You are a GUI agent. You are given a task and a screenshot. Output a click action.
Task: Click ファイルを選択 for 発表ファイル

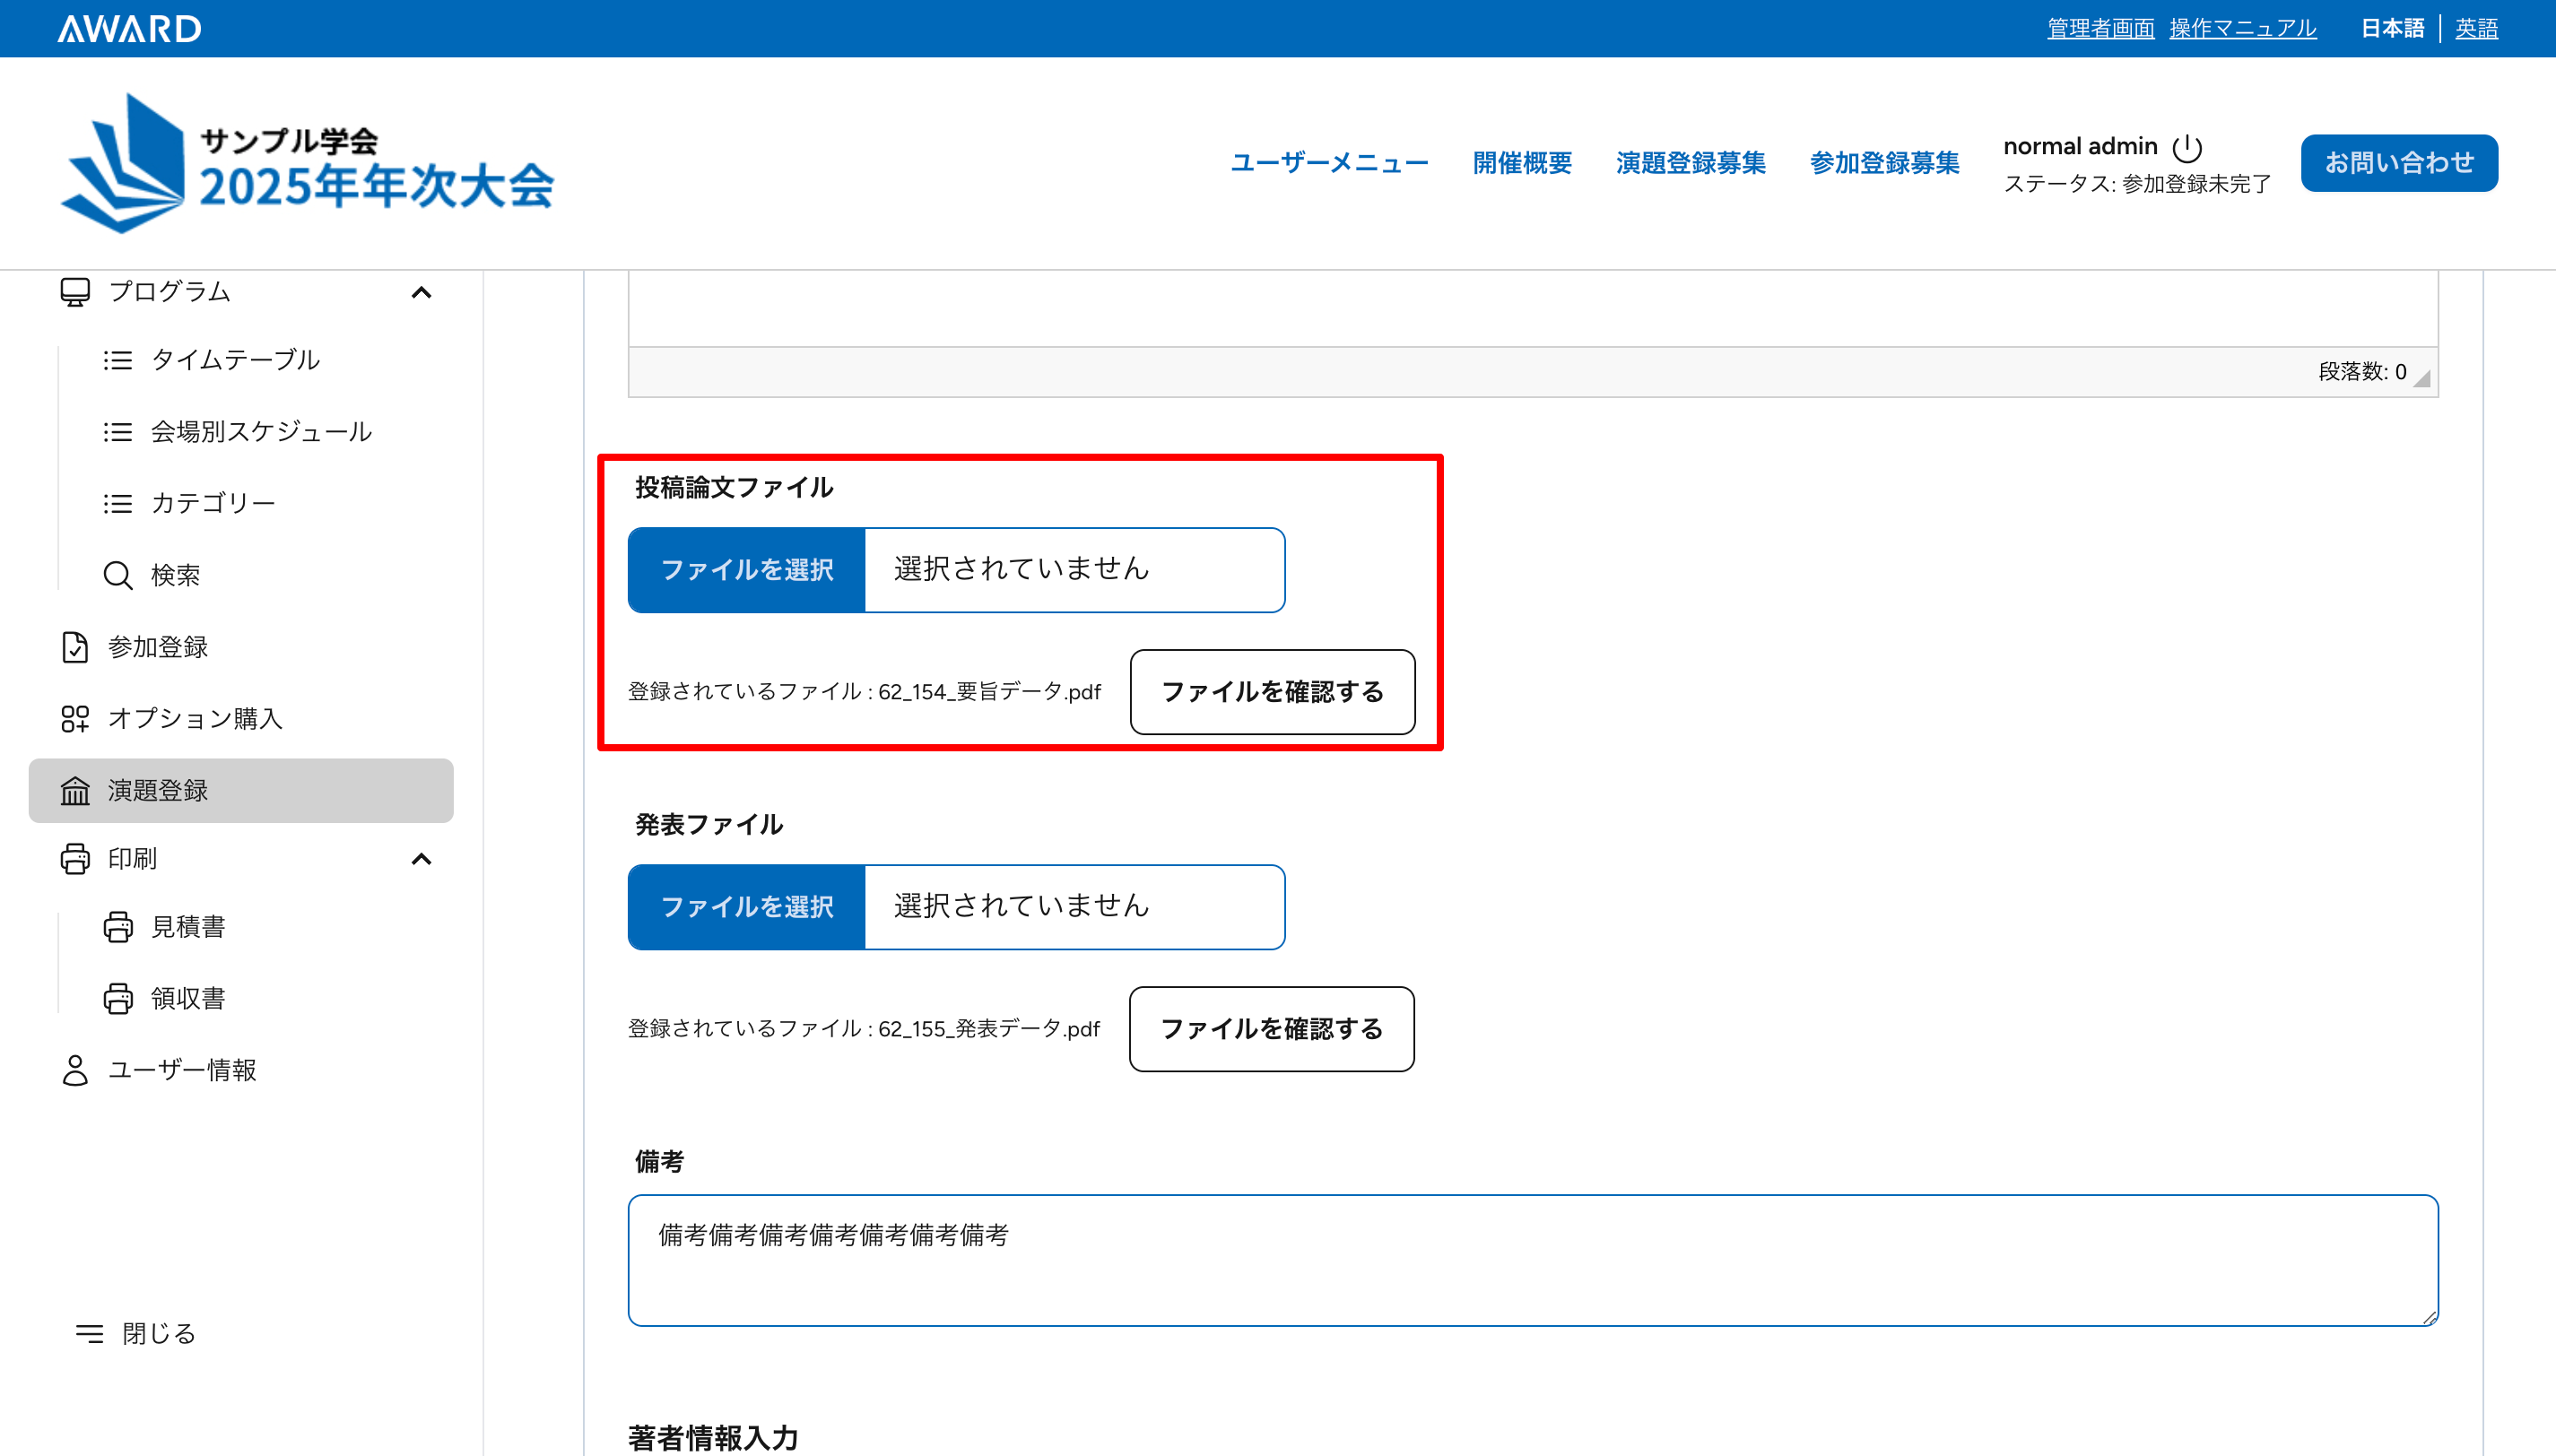(x=746, y=907)
